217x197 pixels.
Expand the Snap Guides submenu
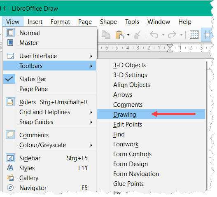tap(49, 122)
